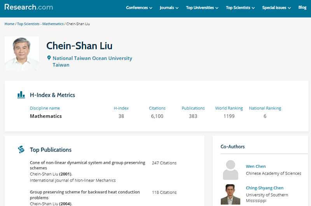Screen dimensions: 311x206
Task: Click the Taiwan country link
Action: pyautogui.click(x=61, y=65)
